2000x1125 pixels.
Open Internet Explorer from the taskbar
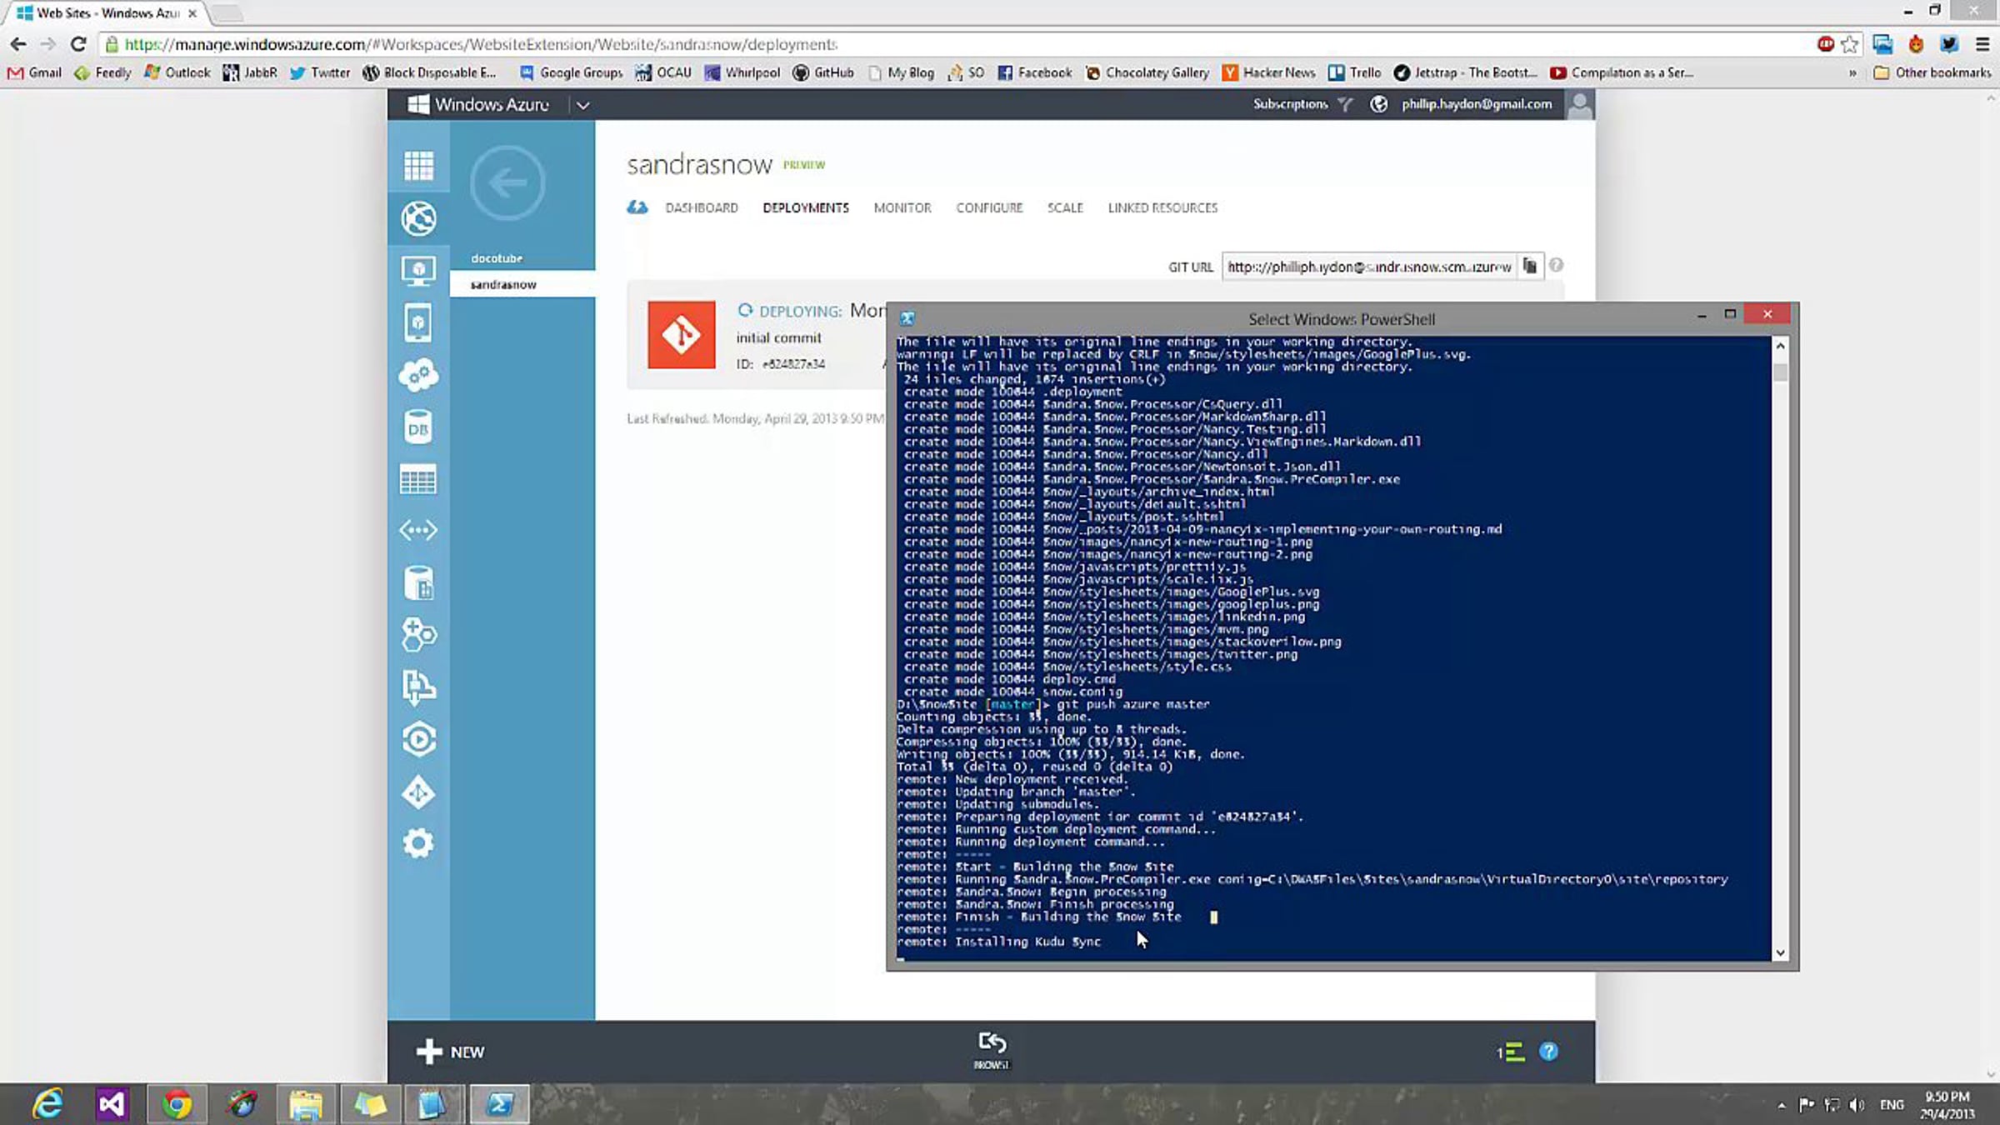point(47,1104)
